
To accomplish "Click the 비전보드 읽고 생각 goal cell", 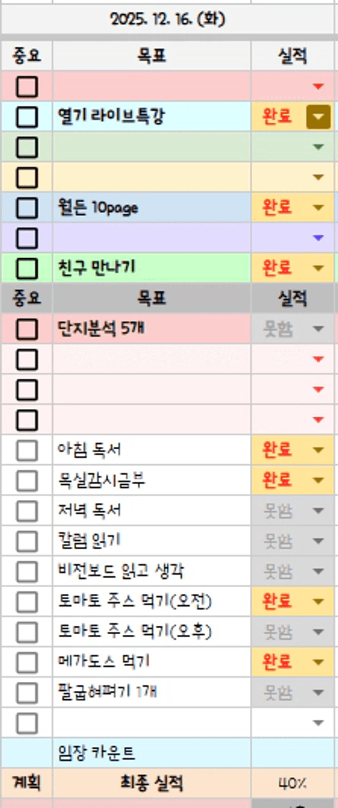I will point(151,571).
